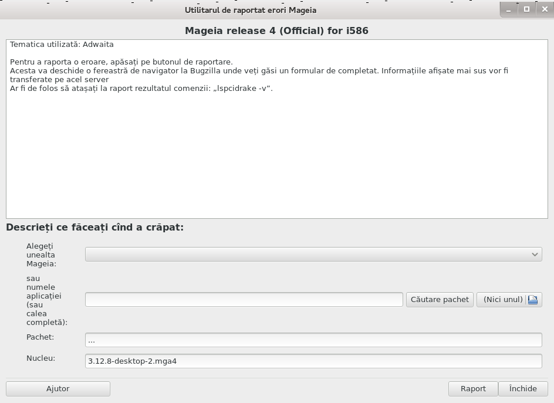Click inside the Pachet field

click(x=313, y=340)
